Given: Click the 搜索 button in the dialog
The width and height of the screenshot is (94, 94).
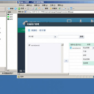Looking at the screenshot, I should 82,37.
